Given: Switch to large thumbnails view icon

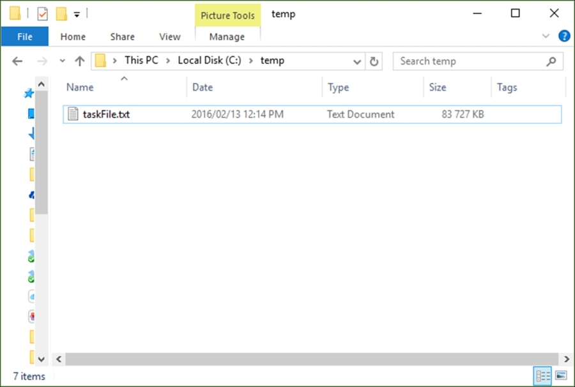Looking at the screenshot, I should coord(561,376).
